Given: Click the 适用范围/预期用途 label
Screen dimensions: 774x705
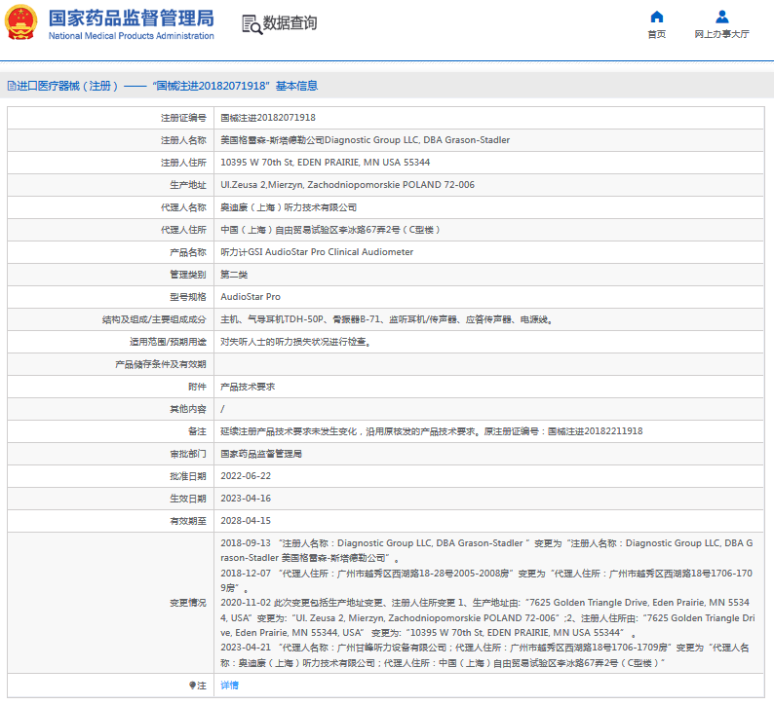Looking at the screenshot, I should (168, 342).
